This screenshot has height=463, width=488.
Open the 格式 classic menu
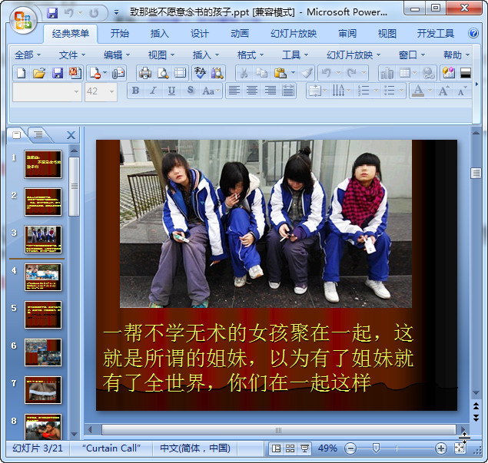pyautogui.click(x=250, y=55)
